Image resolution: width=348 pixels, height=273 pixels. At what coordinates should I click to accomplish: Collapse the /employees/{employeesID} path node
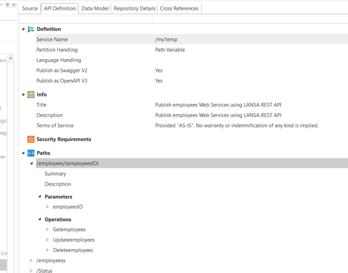31,164
